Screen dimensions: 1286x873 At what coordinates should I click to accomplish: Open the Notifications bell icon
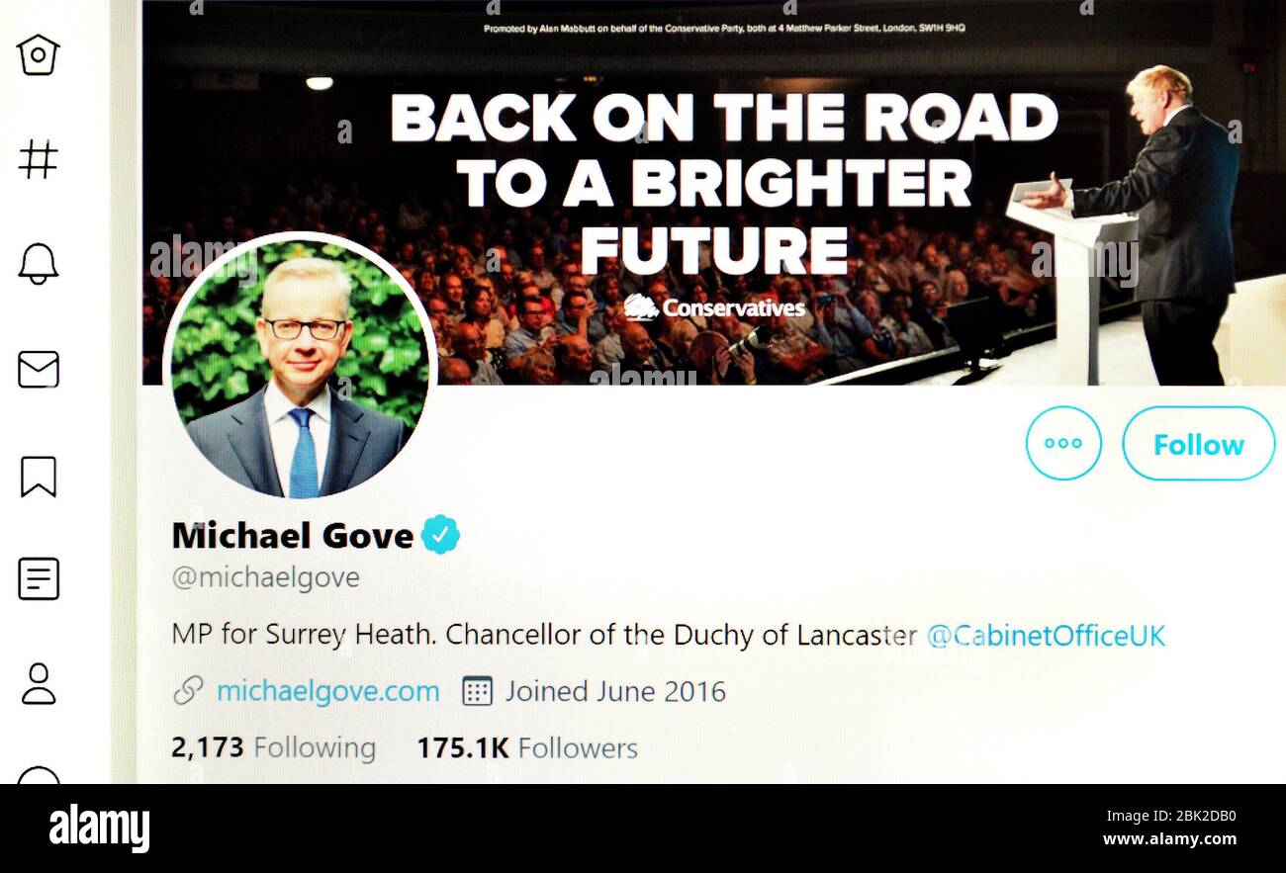(x=39, y=263)
